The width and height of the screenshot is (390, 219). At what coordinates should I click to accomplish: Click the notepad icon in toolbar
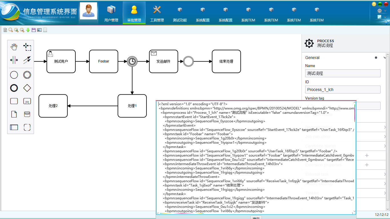pos(45,30)
